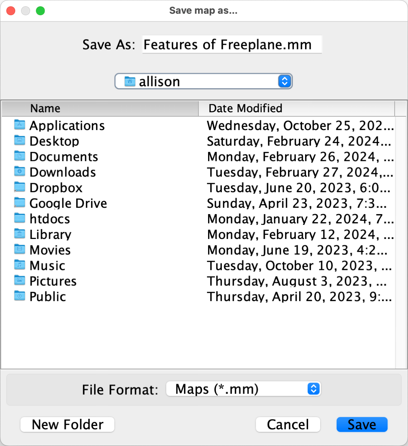Click the Save As filename field
408x446 pixels.
point(231,45)
